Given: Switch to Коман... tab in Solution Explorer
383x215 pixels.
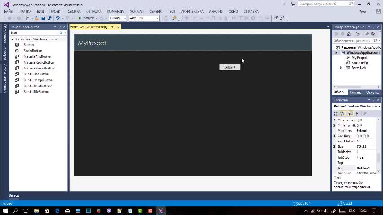Looking at the screenshot, I should [356, 92].
